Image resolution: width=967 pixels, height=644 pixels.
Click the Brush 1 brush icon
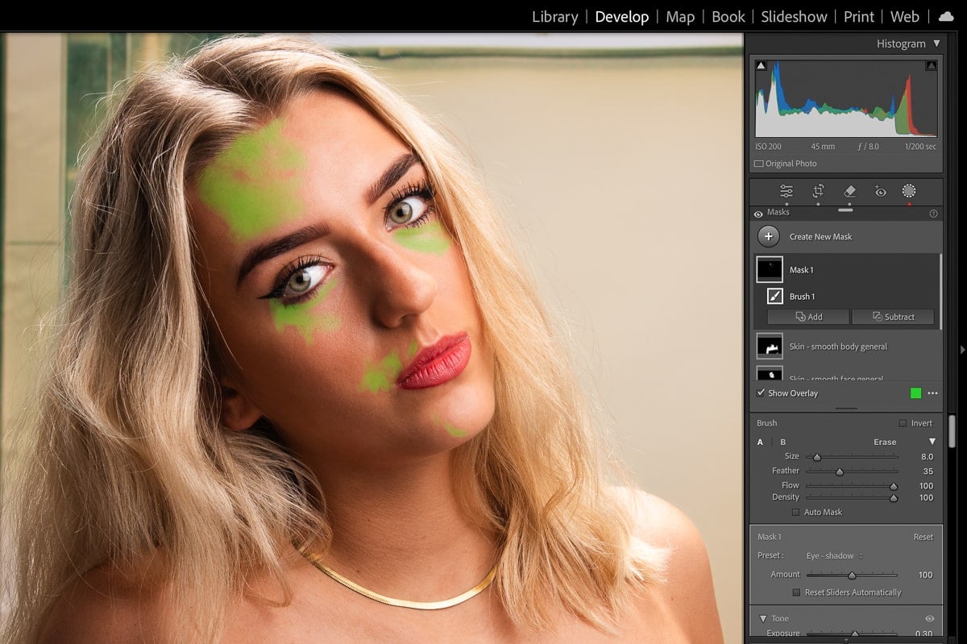(x=774, y=296)
